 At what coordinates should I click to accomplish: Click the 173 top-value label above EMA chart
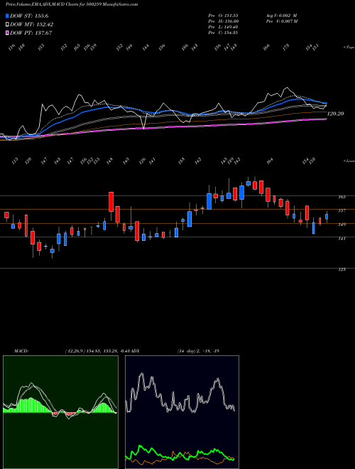[286, 48]
